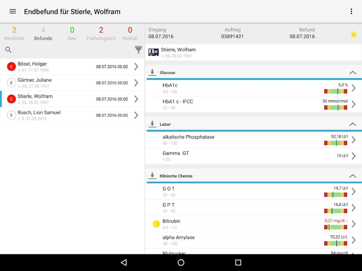Image resolution: width=362 pixels, height=271 pixels.
Task: Click the Auftrag number 03891431
Action: [x=232, y=36]
